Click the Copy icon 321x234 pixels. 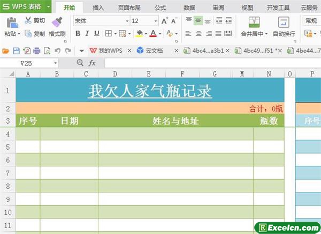click(x=28, y=34)
